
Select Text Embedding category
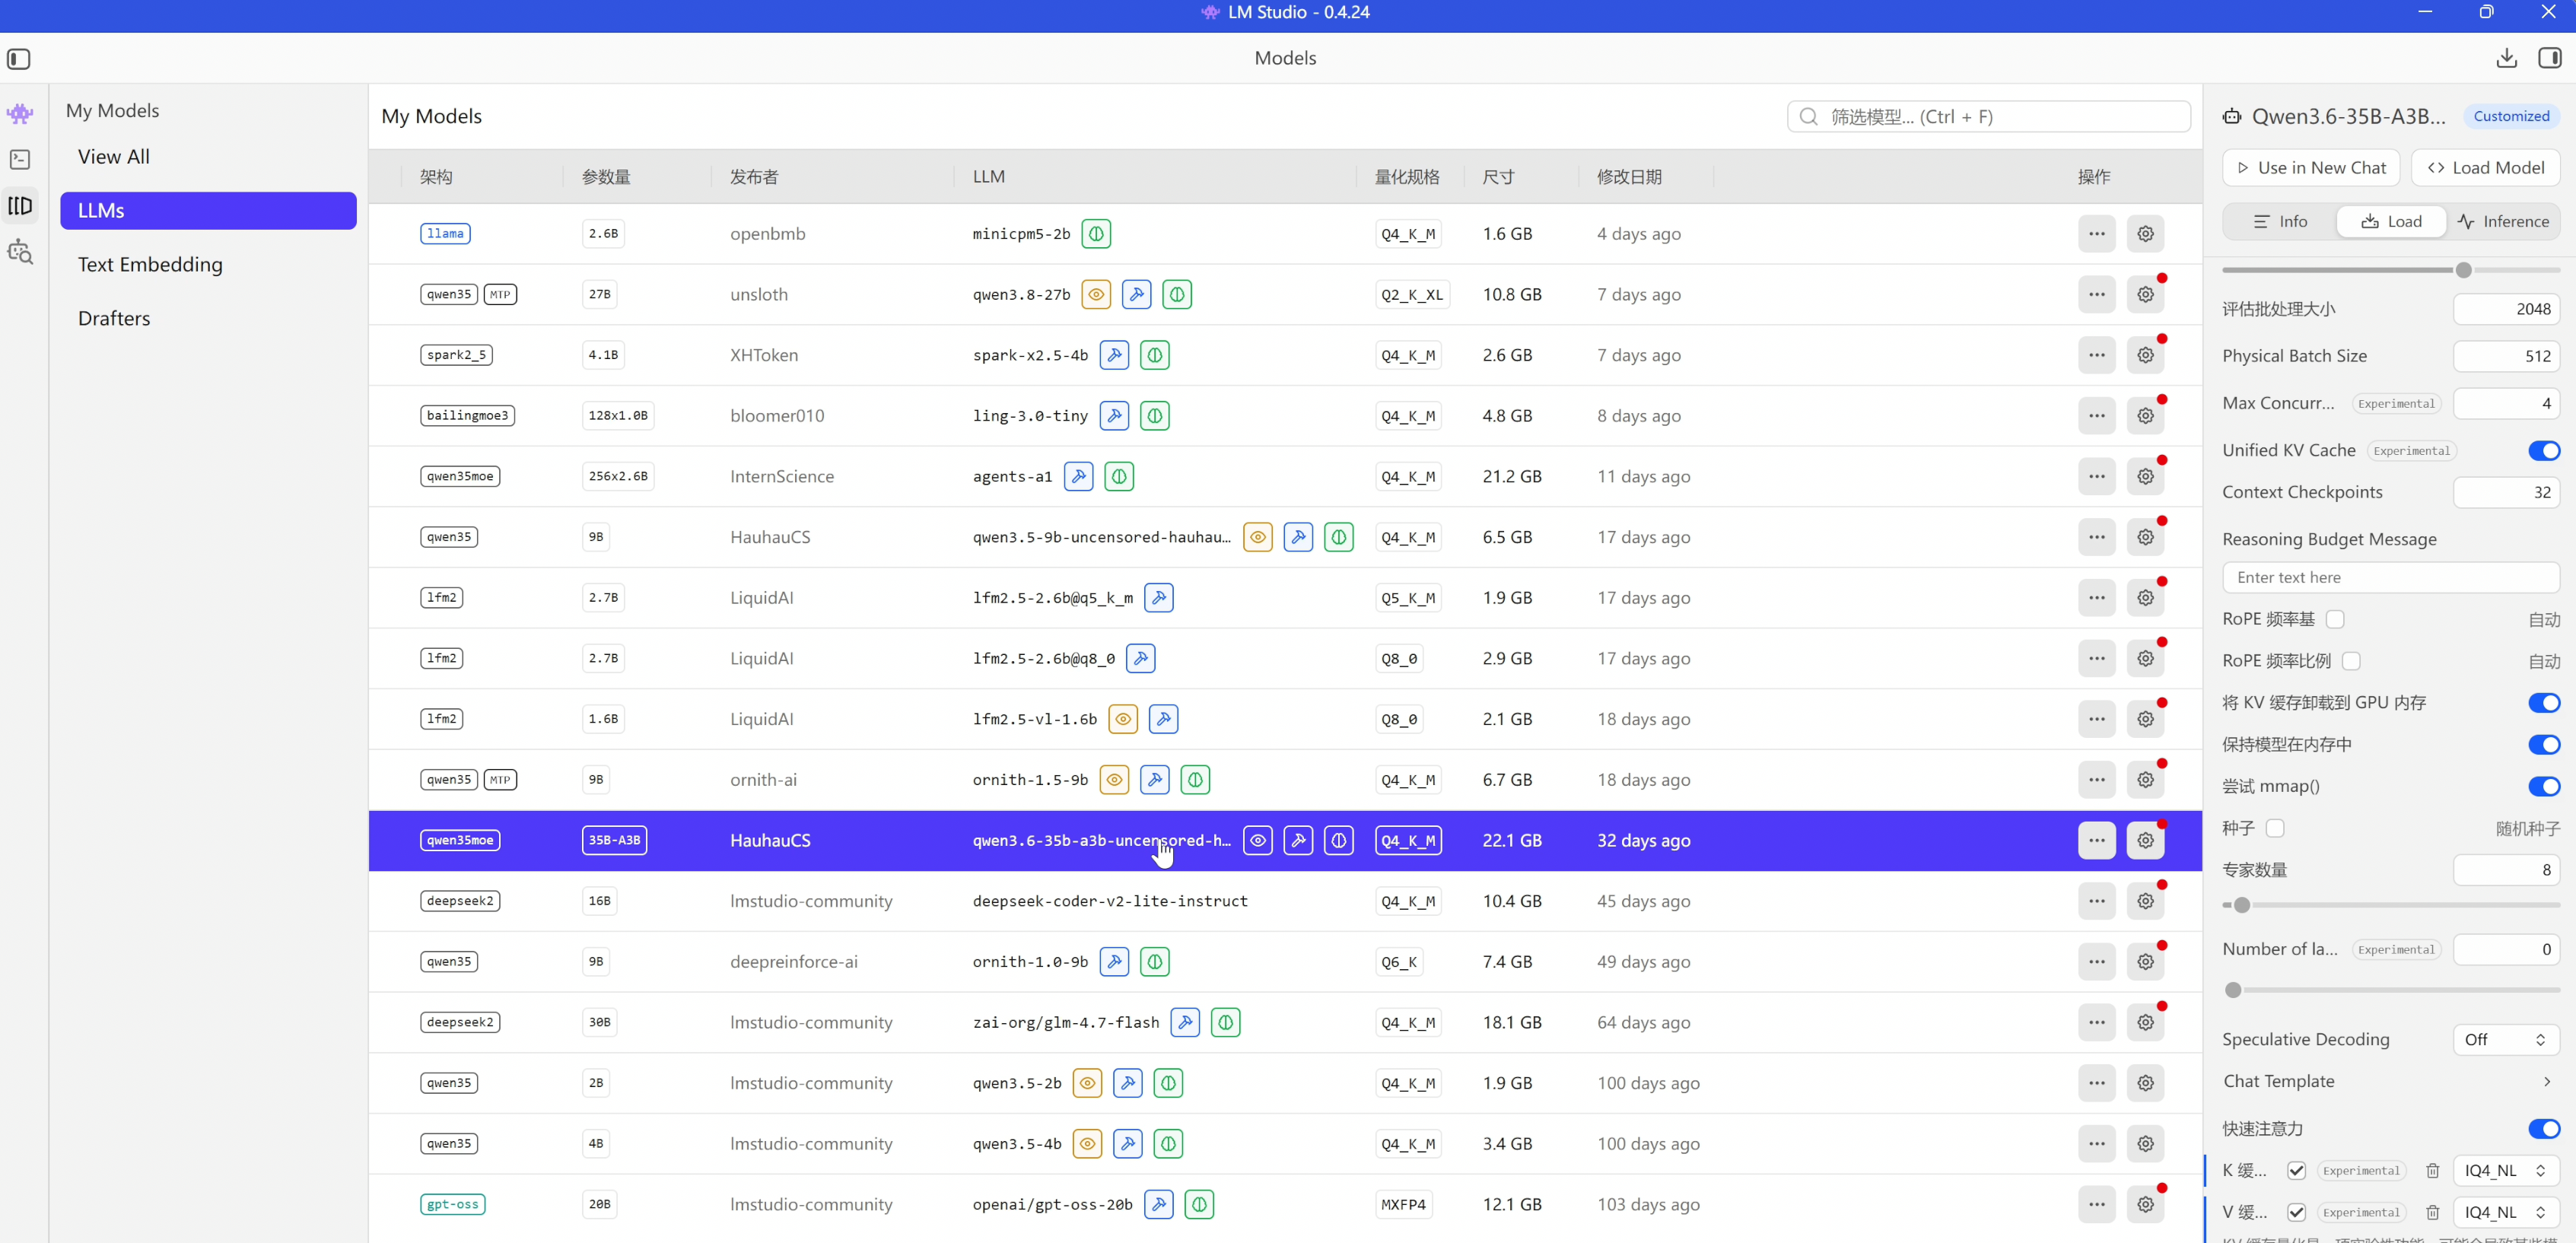point(208,265)
